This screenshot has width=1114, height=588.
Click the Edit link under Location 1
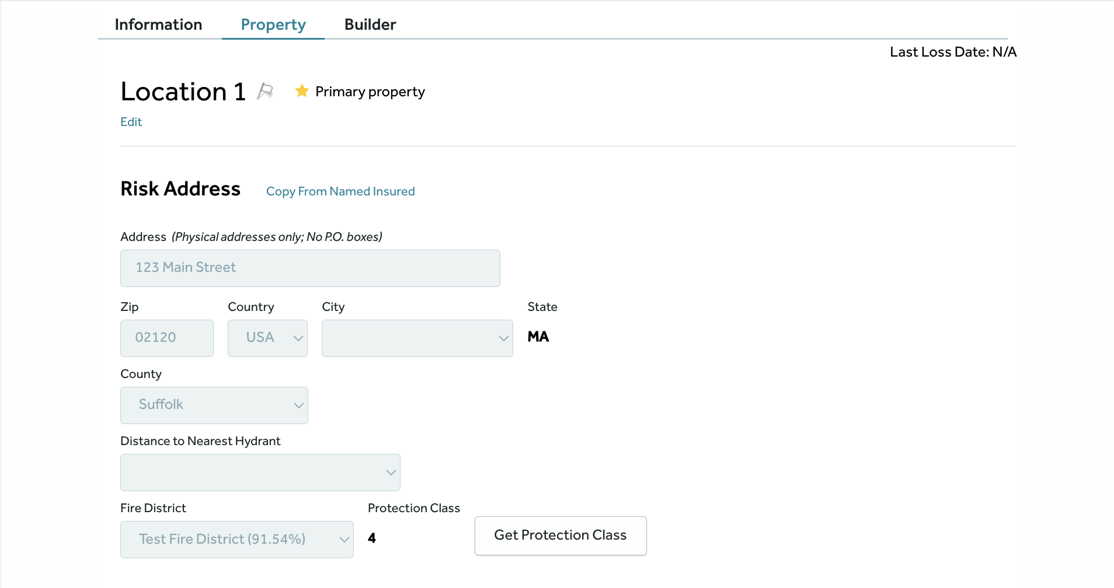click(x=131, y=122)
